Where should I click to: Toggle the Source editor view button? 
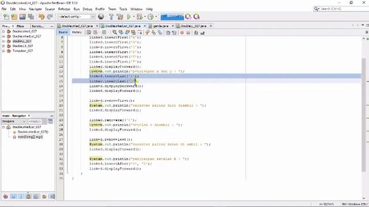point(63,32)
